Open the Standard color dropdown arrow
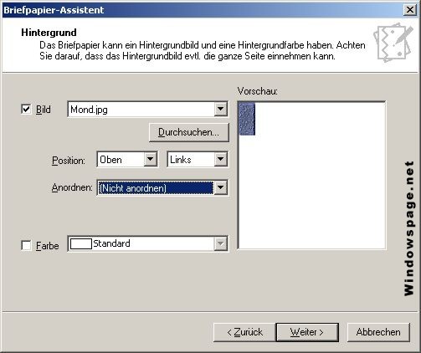The width and height of the screenshot is (421, 353). 220,244
